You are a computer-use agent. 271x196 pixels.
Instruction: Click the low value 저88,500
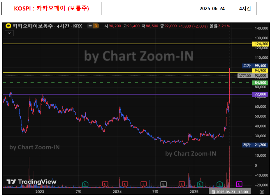[150, 26]
